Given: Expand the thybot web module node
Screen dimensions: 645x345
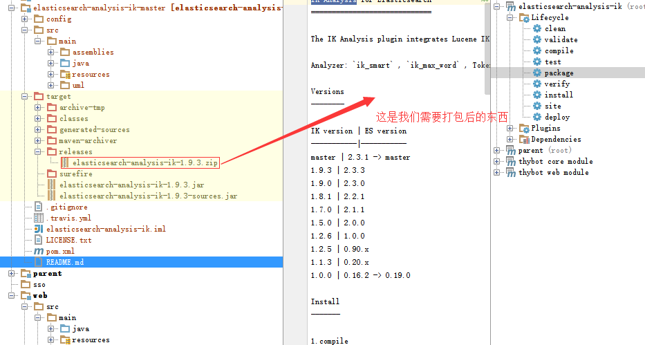Looking at the screenshot, I should point(497,173).
